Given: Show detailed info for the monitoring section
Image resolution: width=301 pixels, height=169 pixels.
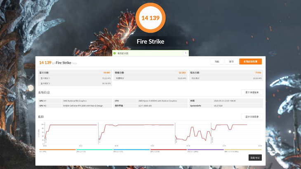Looking at the screenshot, I should coord(252,117).
